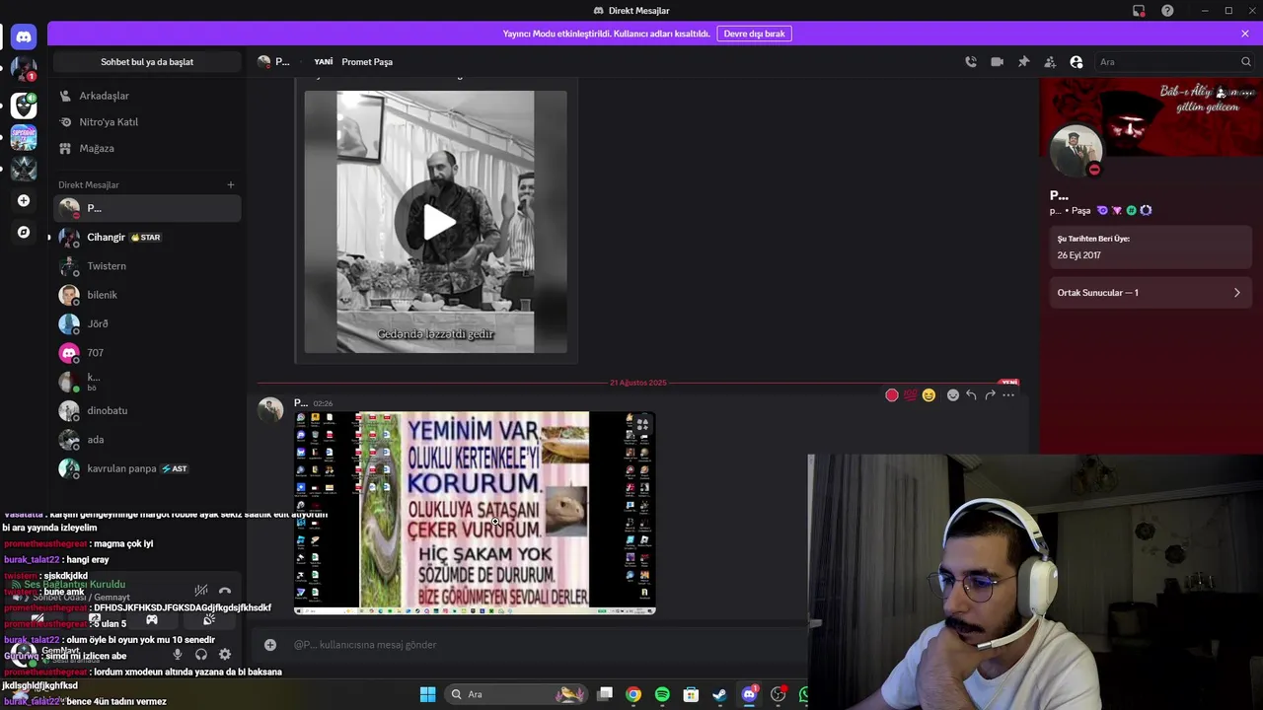Start a video call in header

click(x=997, y=61)
